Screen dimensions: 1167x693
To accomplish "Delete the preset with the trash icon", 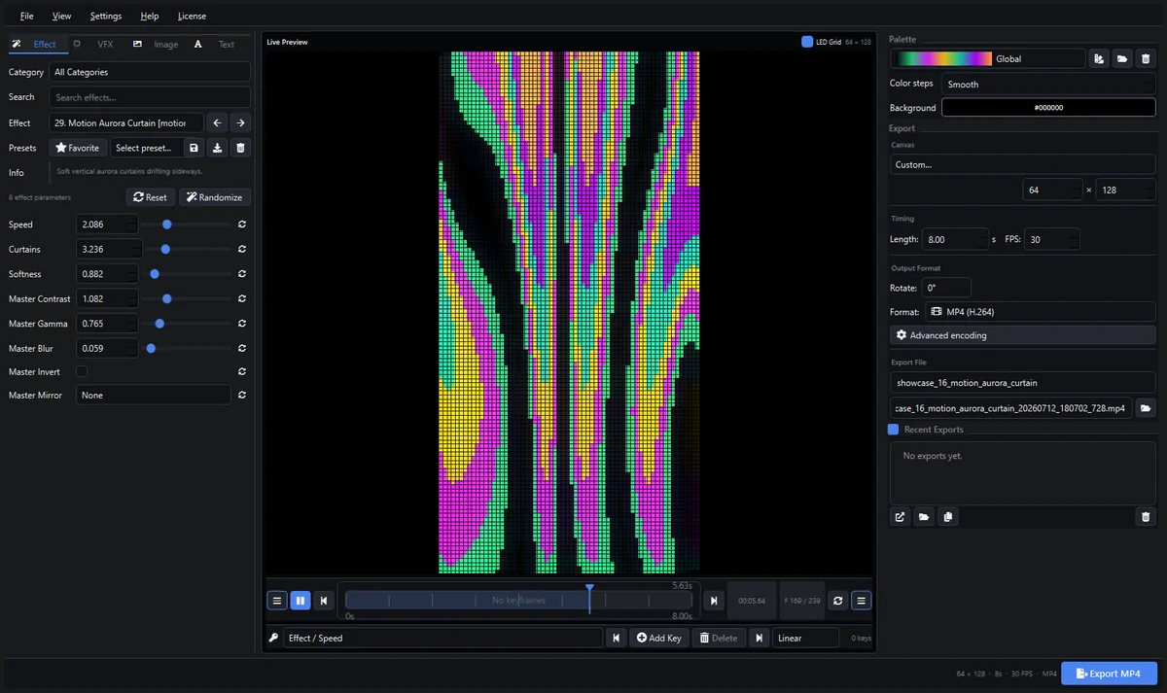I will point(240,148).
